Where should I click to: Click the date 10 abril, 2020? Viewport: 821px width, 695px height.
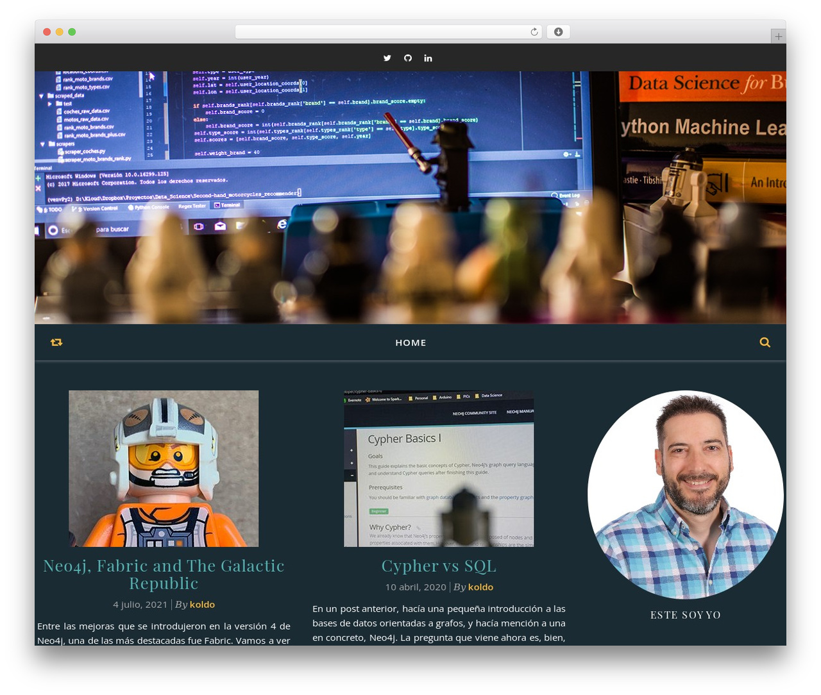click(416, 587)
